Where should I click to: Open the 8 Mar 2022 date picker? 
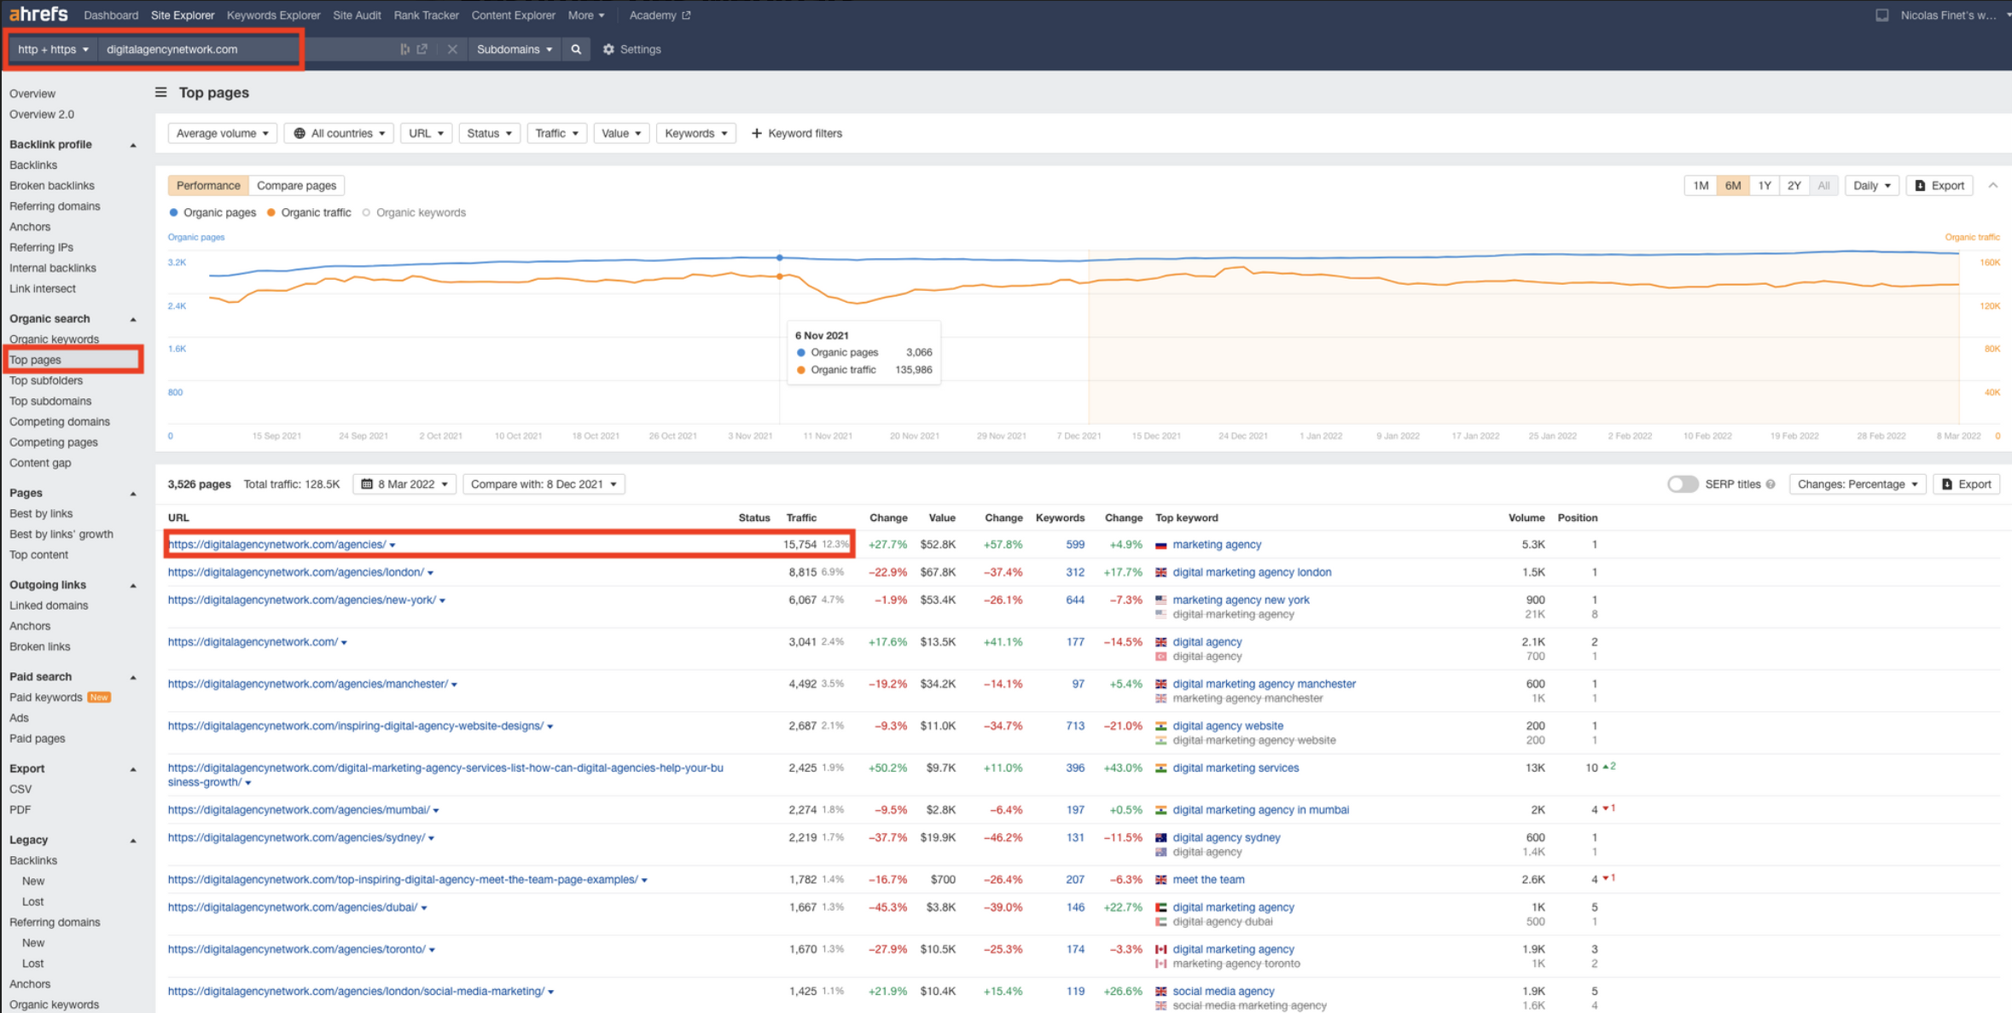click(x=404, y=484)
